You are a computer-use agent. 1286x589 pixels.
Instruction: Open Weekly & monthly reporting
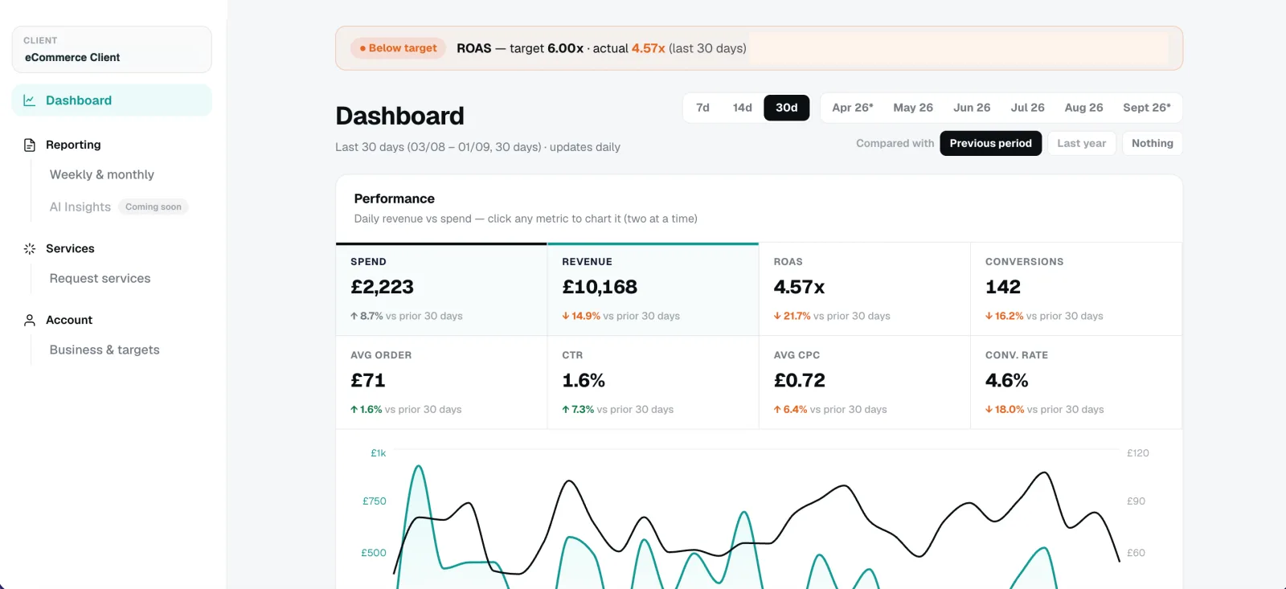point(102,174)
